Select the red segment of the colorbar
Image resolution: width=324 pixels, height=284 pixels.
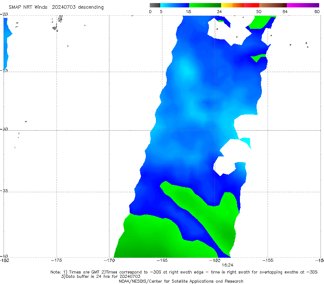pyautogui.click(x=251, y=5)
